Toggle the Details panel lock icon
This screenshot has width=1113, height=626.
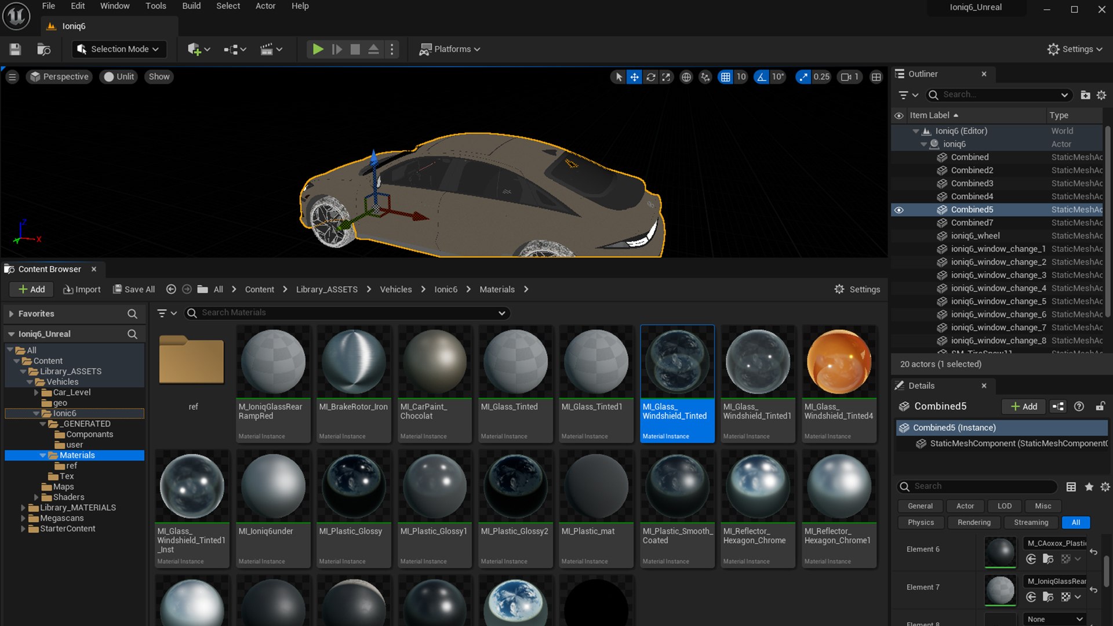coord(1100,406)
